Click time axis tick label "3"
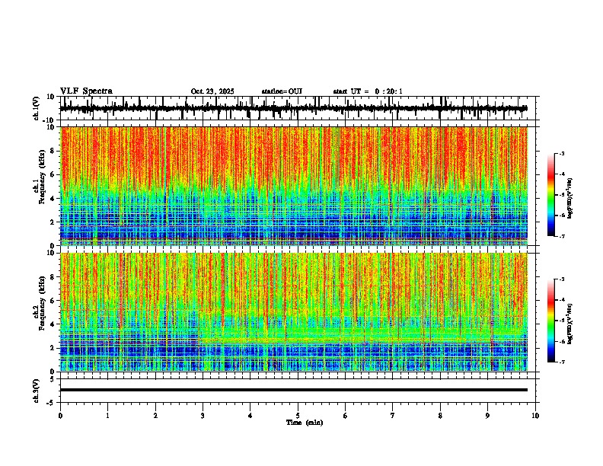Image resolution: width=603 pixels, height=466 pixels. pos(203,416)
